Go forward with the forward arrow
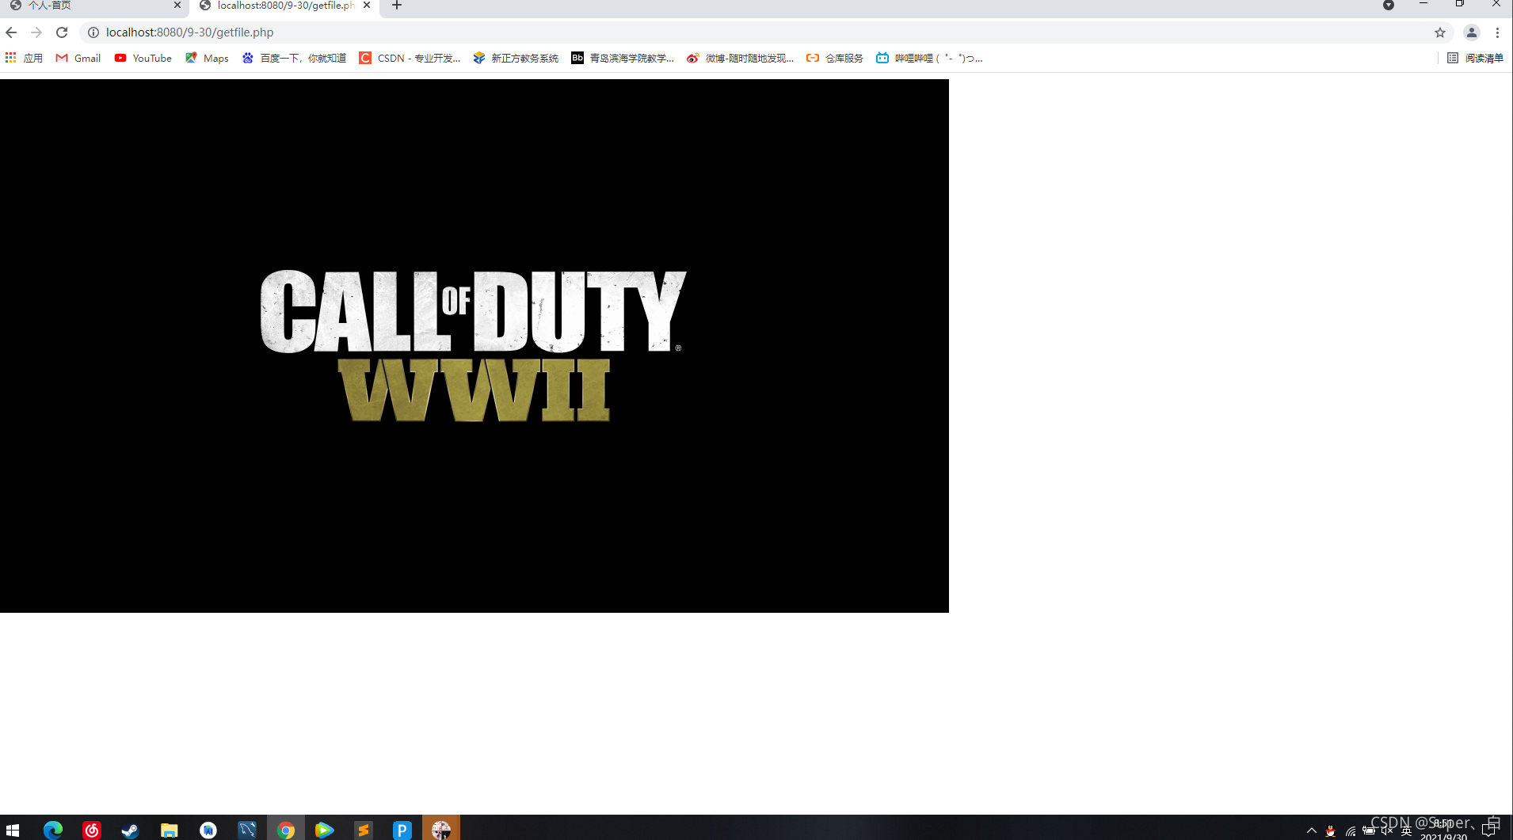This screenshot has width=1513, height=840. (x=36, y=32)
